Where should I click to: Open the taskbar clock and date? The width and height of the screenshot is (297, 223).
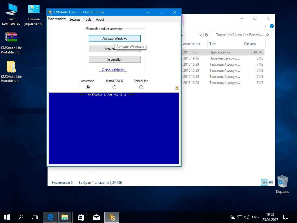(270, 217)
